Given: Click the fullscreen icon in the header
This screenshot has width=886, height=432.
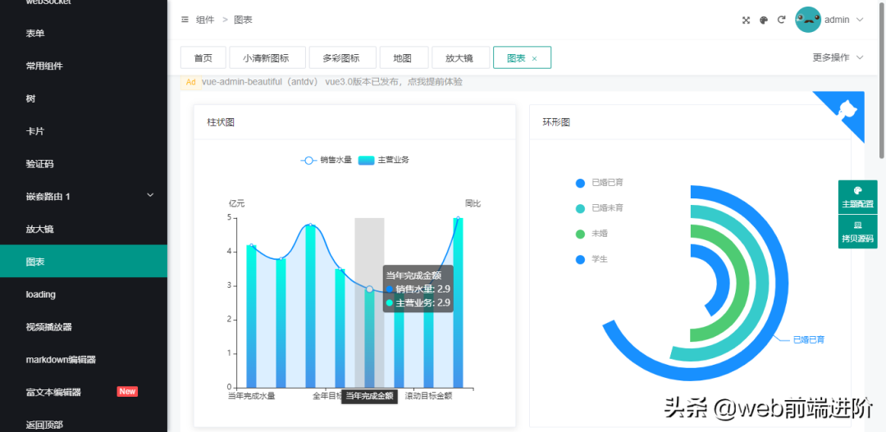Looking at the screenshot, I should click(x=746, y=20).
